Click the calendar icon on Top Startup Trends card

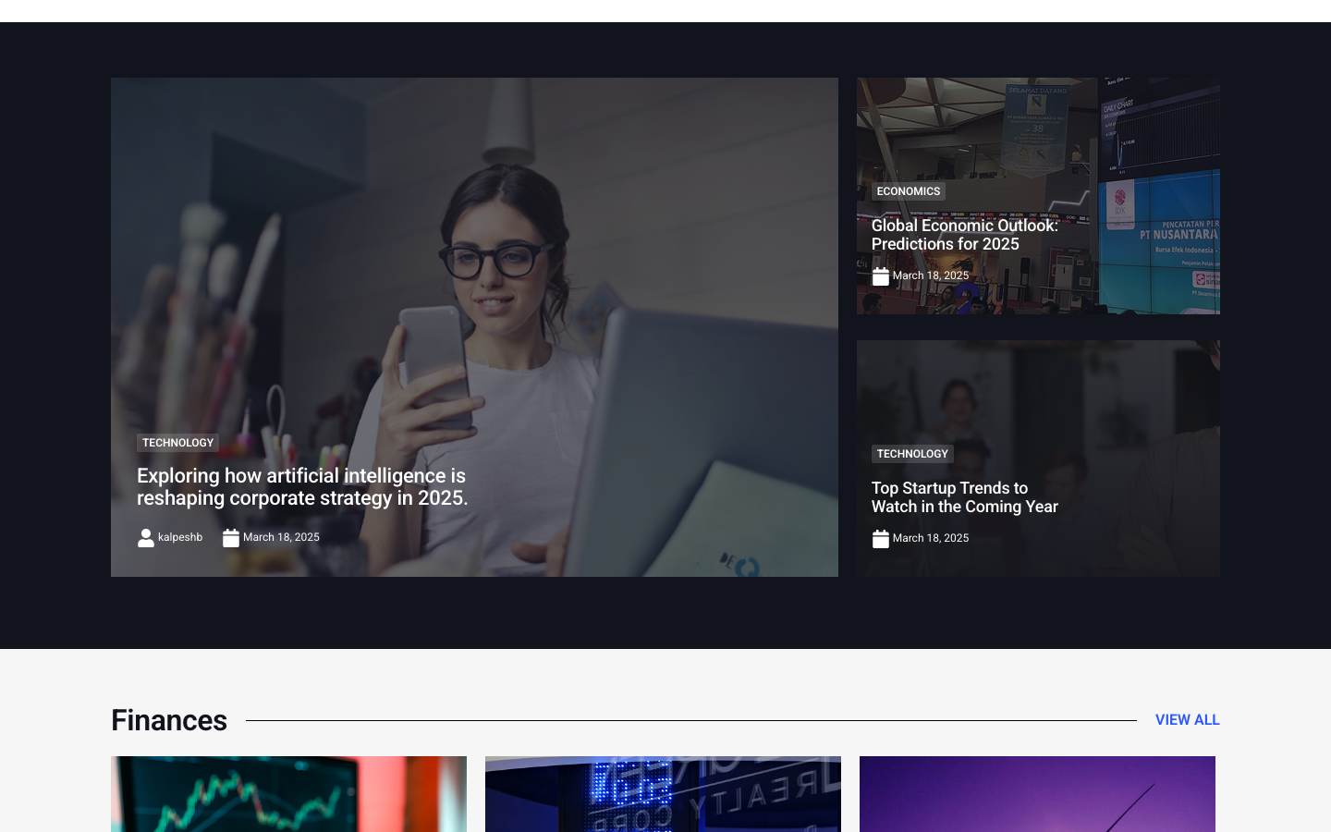pyautogui.click(x=880, y=539)
